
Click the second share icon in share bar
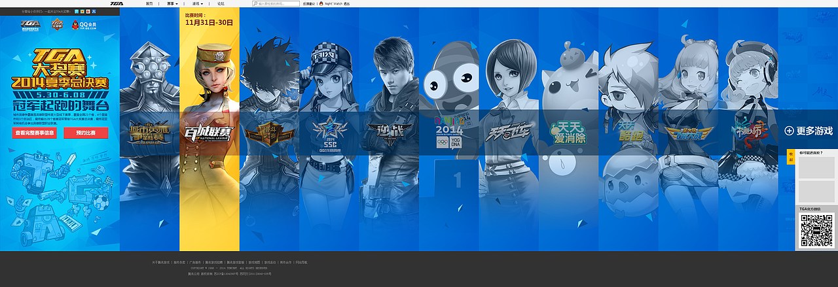point(82,11)
